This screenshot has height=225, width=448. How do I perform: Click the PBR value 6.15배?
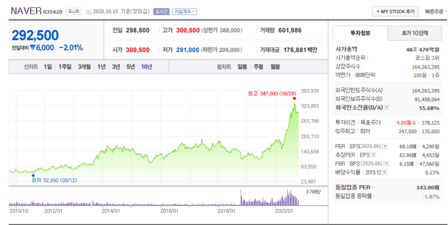(x=407, y=164)
